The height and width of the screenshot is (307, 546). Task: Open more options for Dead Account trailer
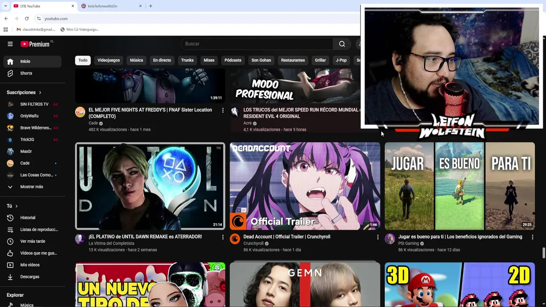[378, 237]
